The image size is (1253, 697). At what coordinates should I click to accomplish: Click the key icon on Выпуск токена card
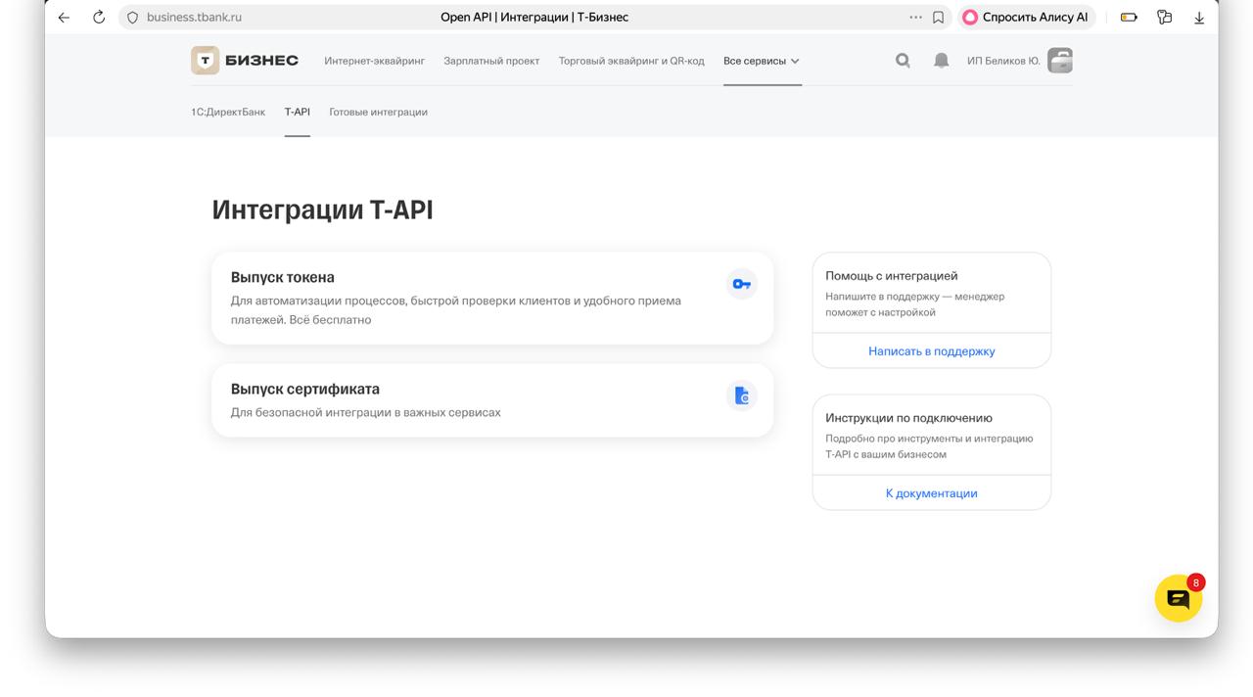742,284
